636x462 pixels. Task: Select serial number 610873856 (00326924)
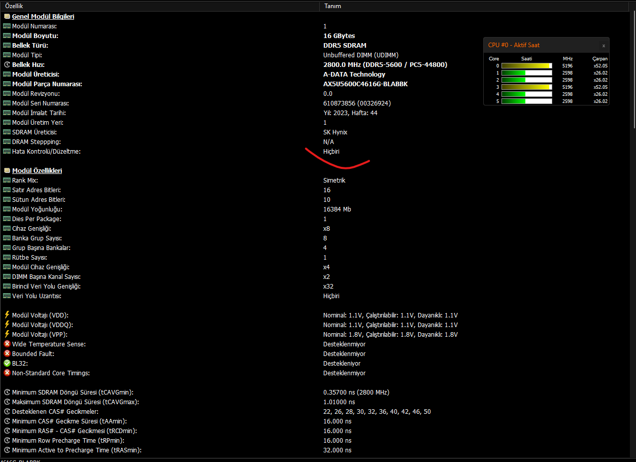357,103
